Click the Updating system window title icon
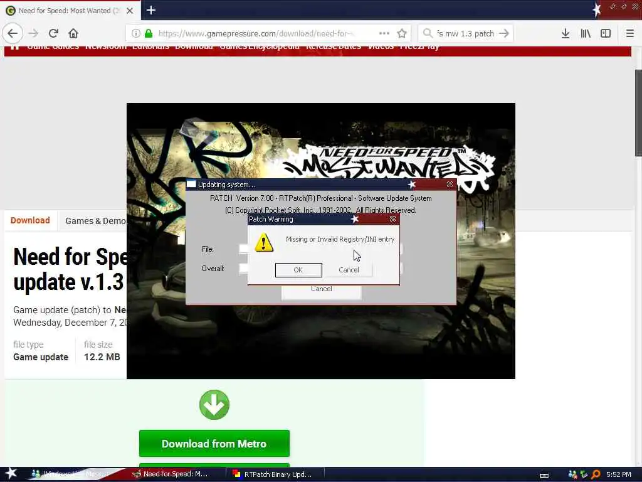The width and height of the screenshot is (642, 482). click(x=191, y=185)
